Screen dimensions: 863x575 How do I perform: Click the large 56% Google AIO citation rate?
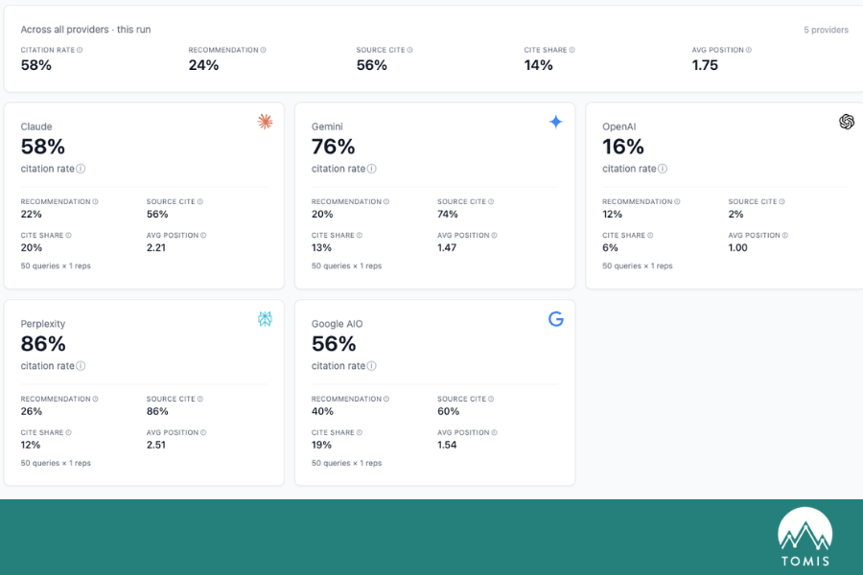(334, 344)
